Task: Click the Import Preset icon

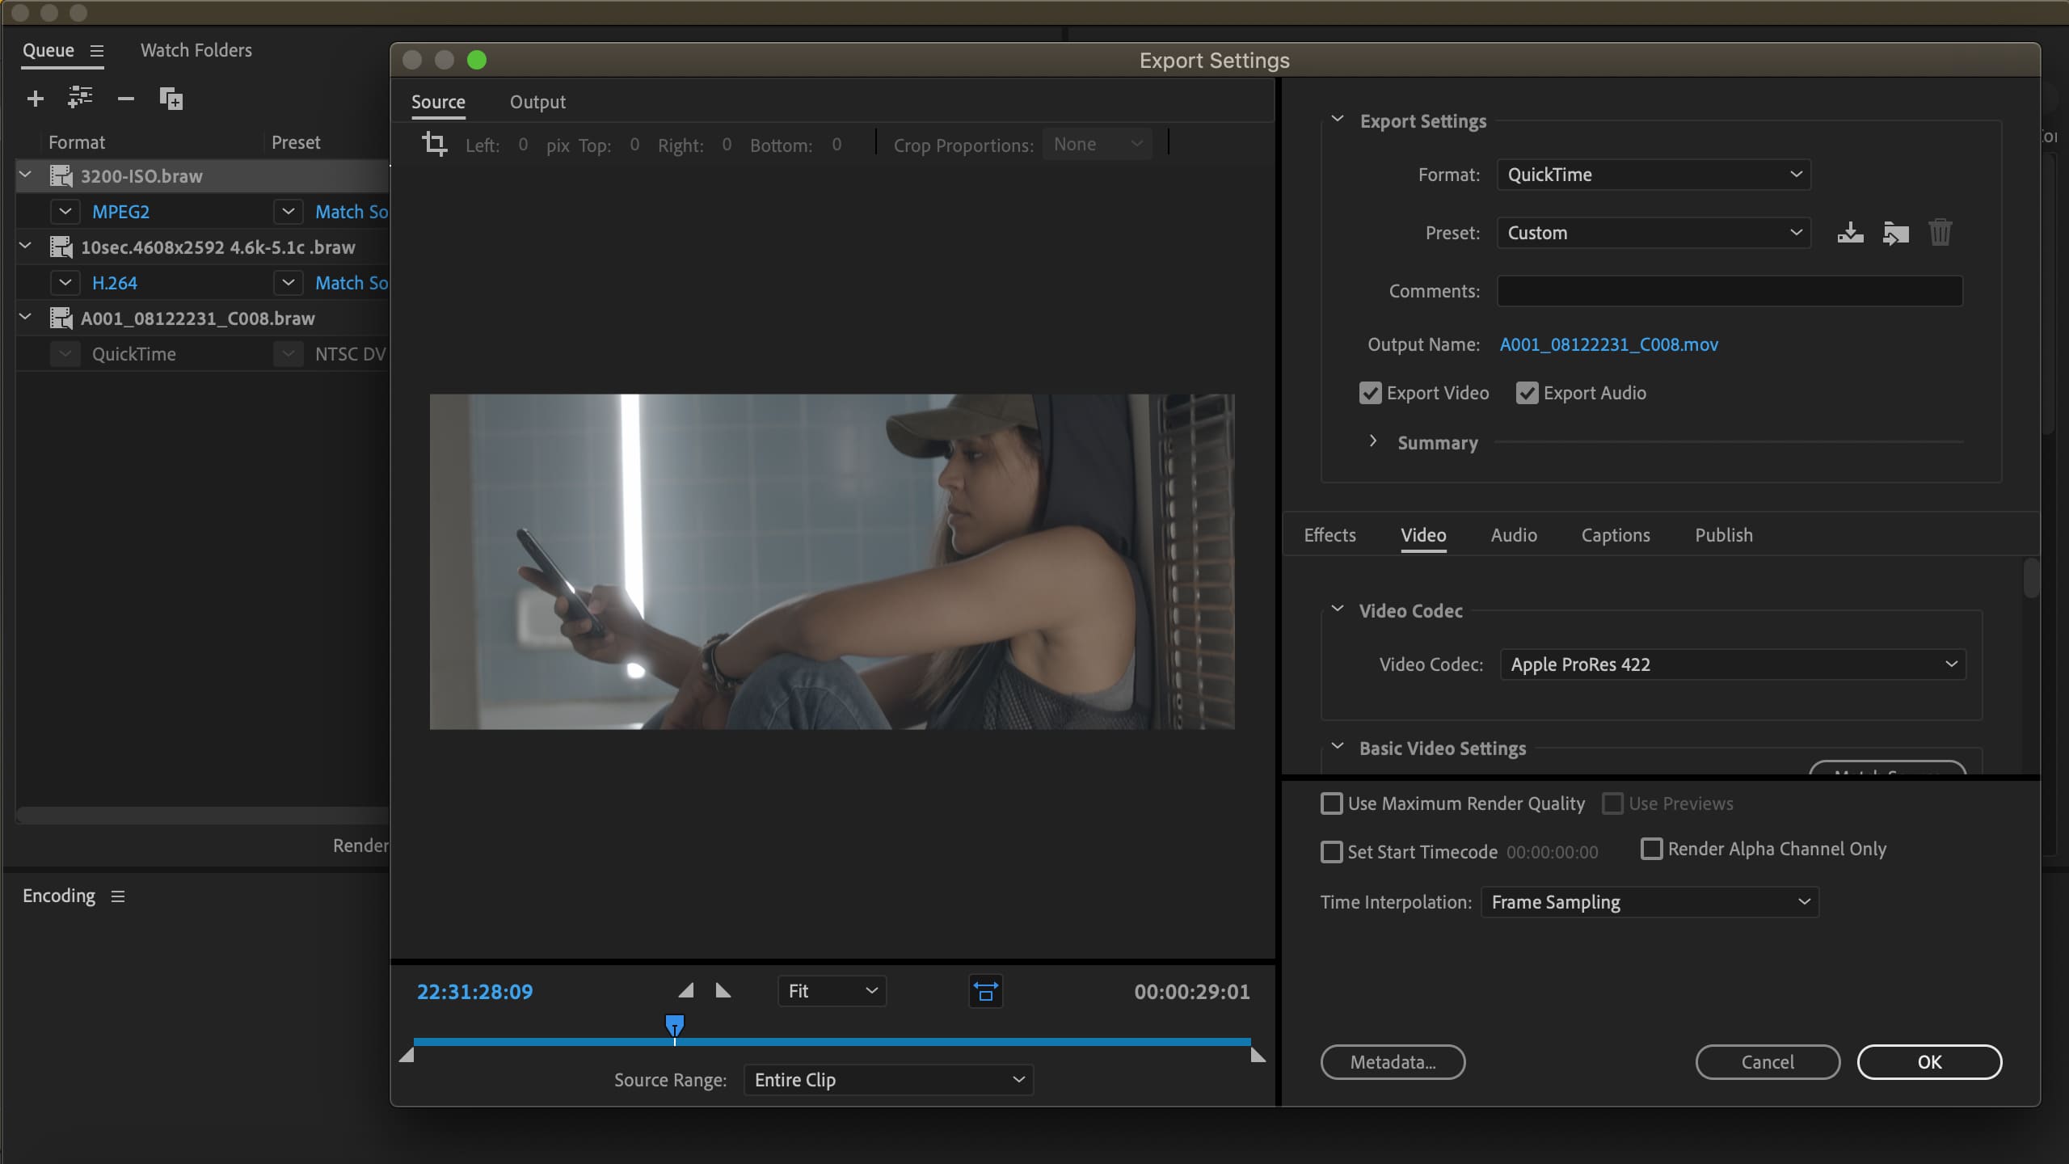Action: [1895, 234]
